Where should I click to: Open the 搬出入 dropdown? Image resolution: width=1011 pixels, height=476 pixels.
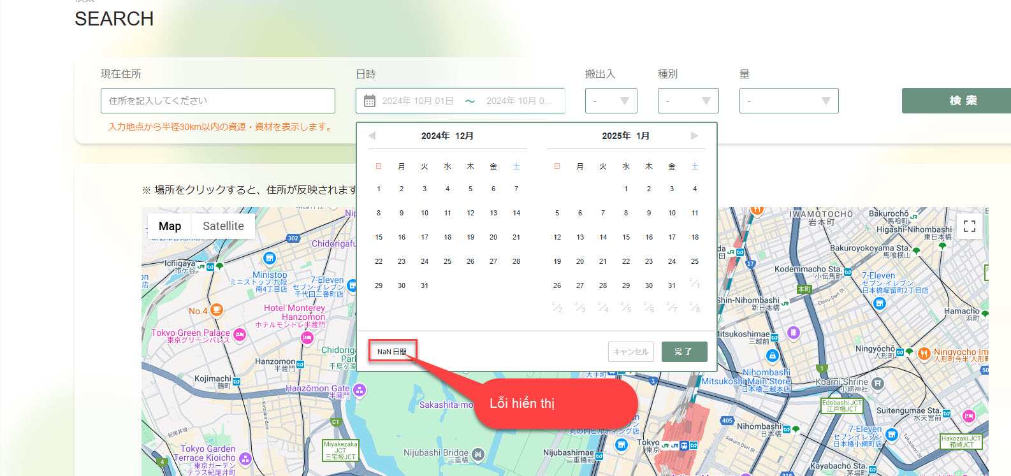pos(611,101)
